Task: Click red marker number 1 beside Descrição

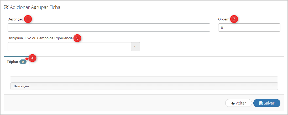Action: point(28,19)
